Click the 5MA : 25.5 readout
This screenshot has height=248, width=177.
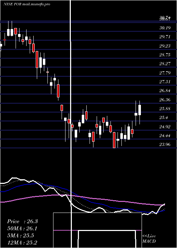point(21,236)
